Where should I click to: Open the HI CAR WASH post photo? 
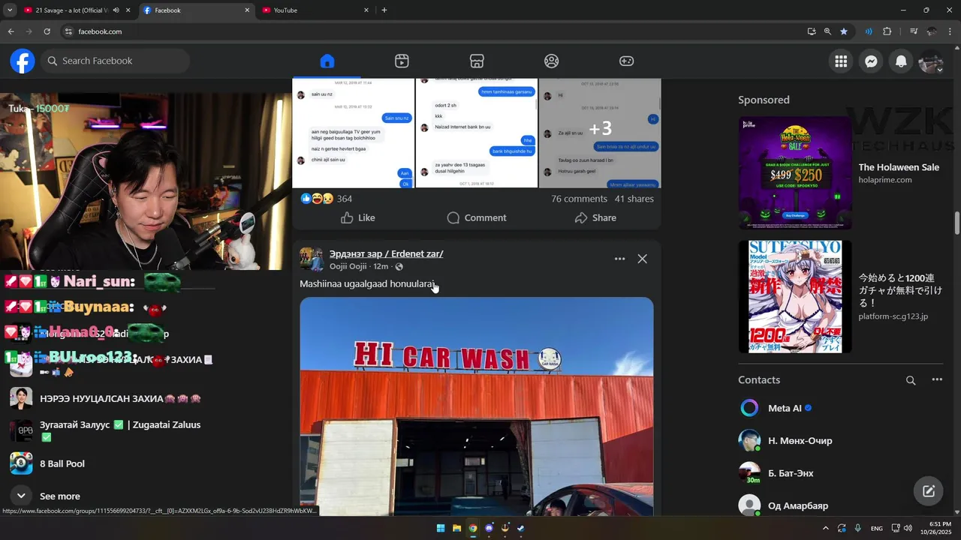pos(477,406)
